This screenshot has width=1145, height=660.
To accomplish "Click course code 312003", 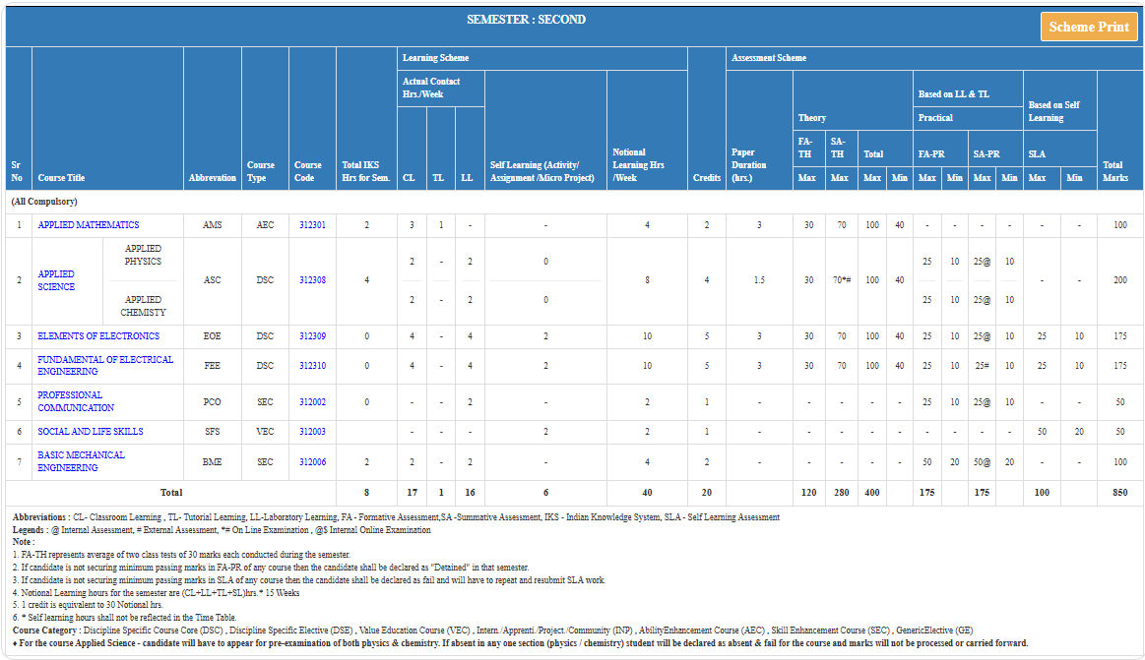I will pyautogui.click(x=312, y=432).
